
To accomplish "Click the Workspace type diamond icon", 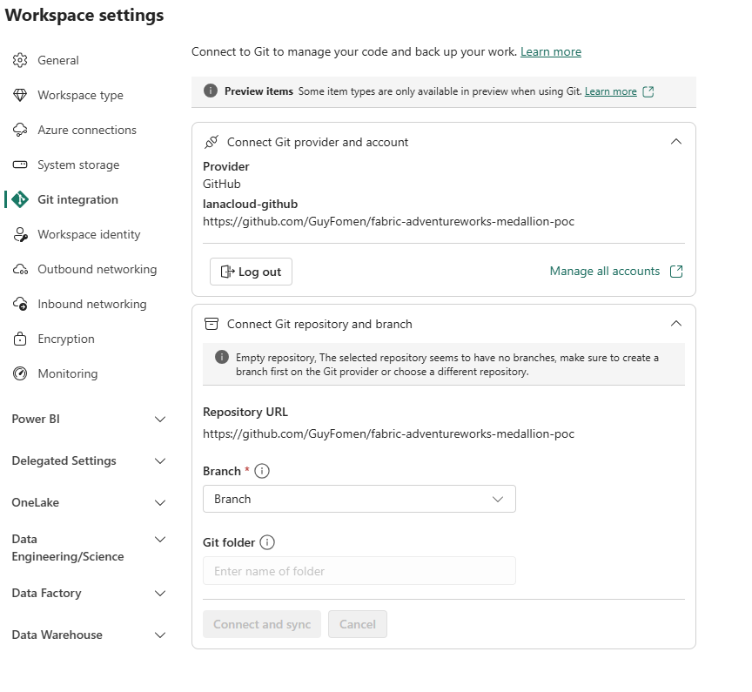I will tap(20, 95).
